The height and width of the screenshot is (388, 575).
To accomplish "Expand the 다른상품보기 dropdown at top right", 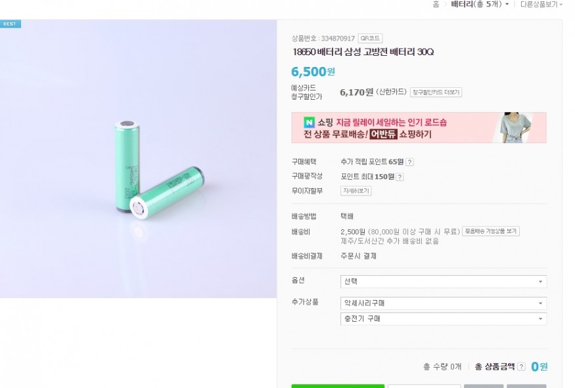I will coord(541,5).
